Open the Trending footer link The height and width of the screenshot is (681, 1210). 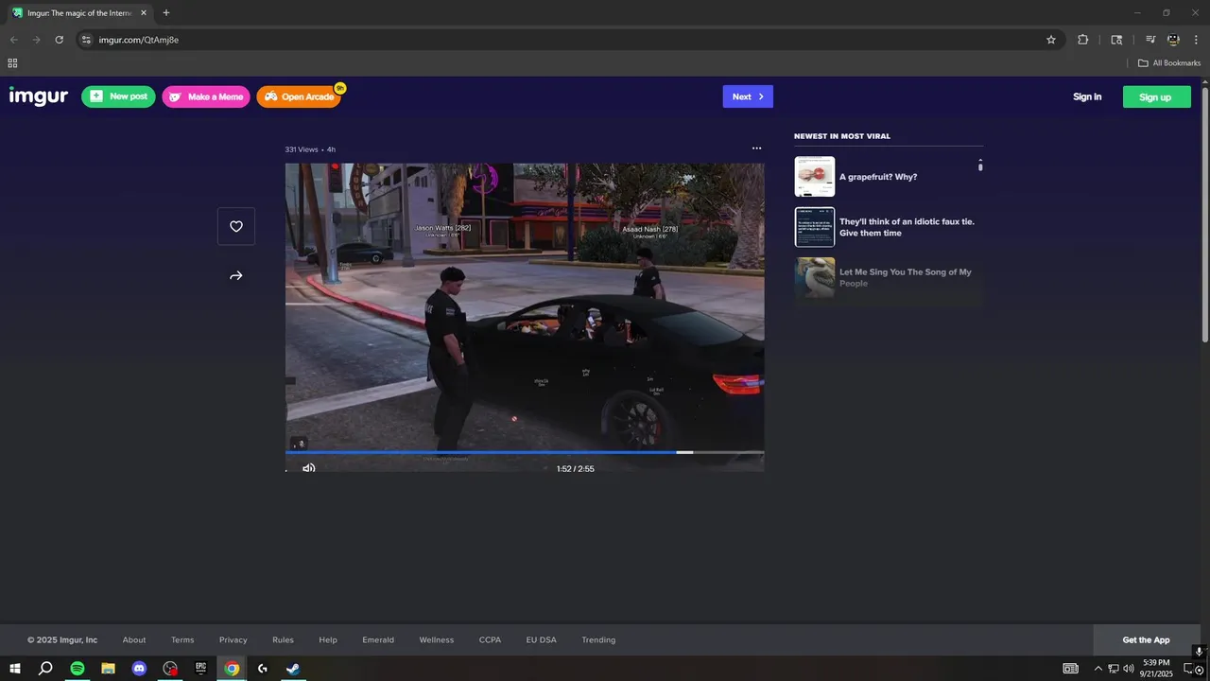[598, 640]
